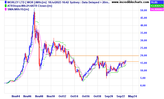The image size is (164, 99).
Task: Select the ATRStops:Wk:21:4ATR Close legend label
Action: pos(29,6)
